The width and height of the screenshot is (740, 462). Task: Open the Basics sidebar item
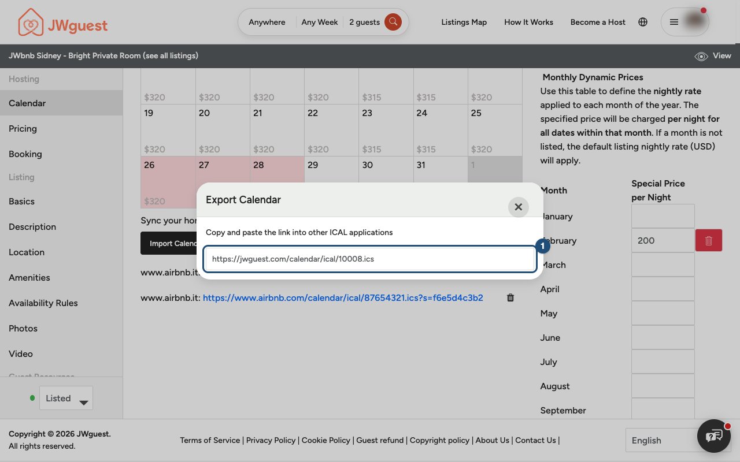pos(61,202)
